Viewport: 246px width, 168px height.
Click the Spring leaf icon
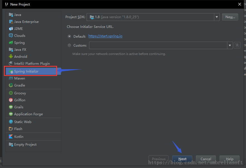pos(11,42)
